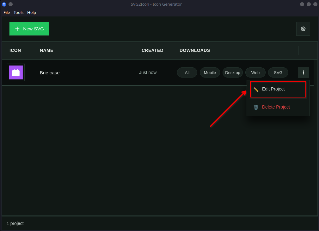Download the Mobile icon set
Viewport: 319px width, 231px height.
tap(210, 72)
